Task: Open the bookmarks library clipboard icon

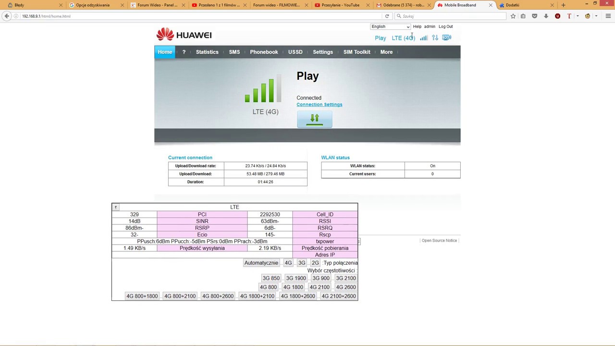Action: coord(523,16)
